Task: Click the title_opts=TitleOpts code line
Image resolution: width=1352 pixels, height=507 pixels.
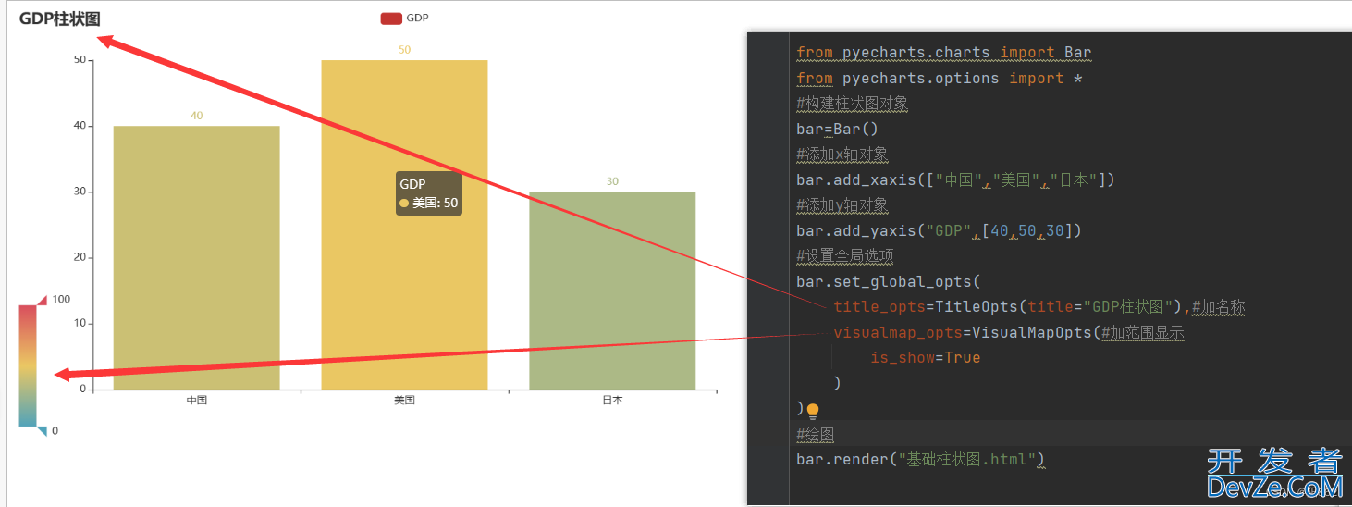Action: (x=1039, y=307)
